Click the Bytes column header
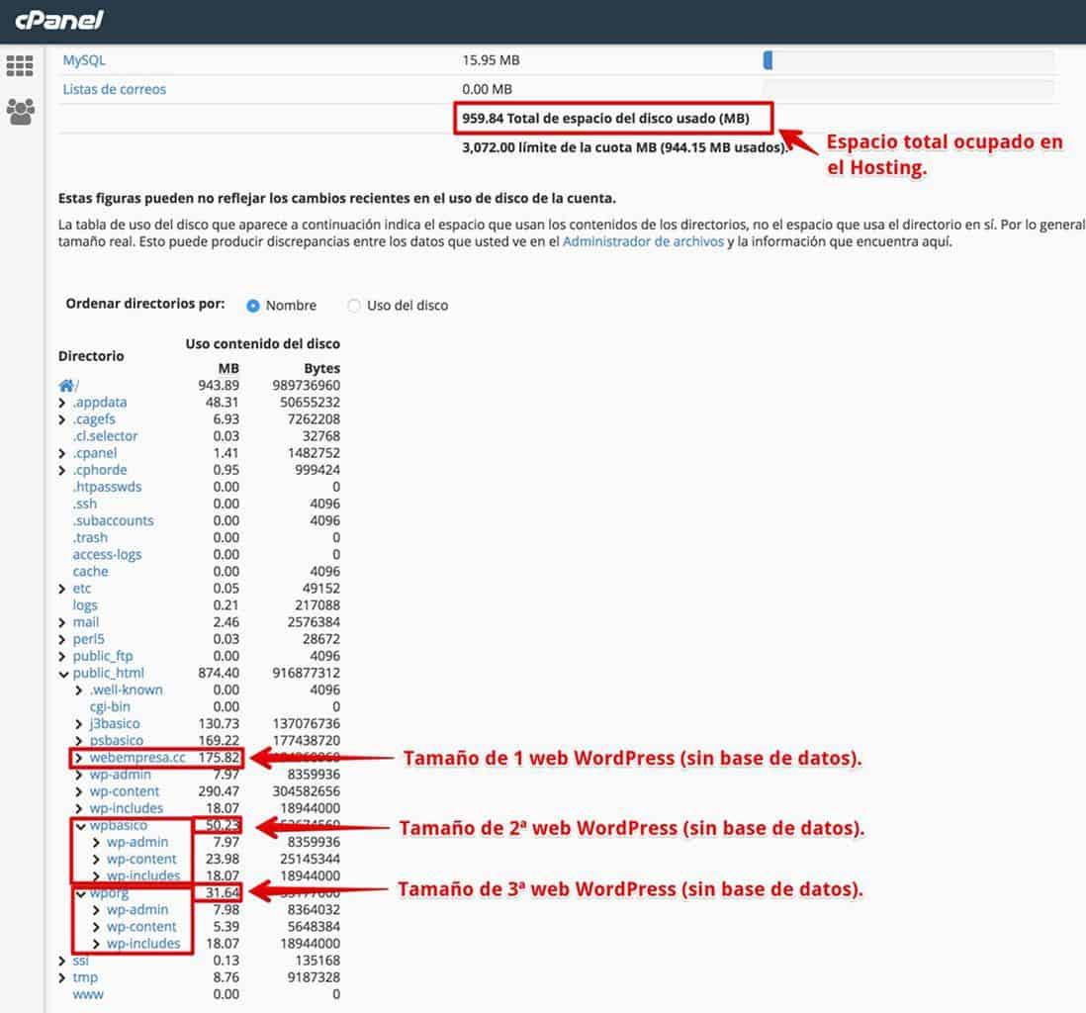1086x1013 pixels. click(x=321, y=369)
